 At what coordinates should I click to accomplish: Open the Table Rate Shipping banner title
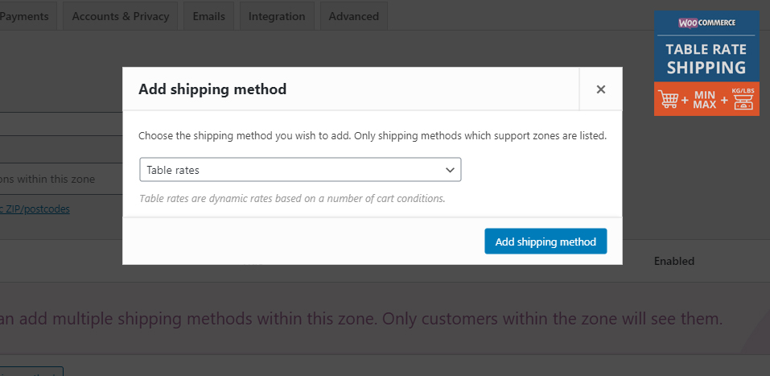pyautogui.click(x=706, y=59)
